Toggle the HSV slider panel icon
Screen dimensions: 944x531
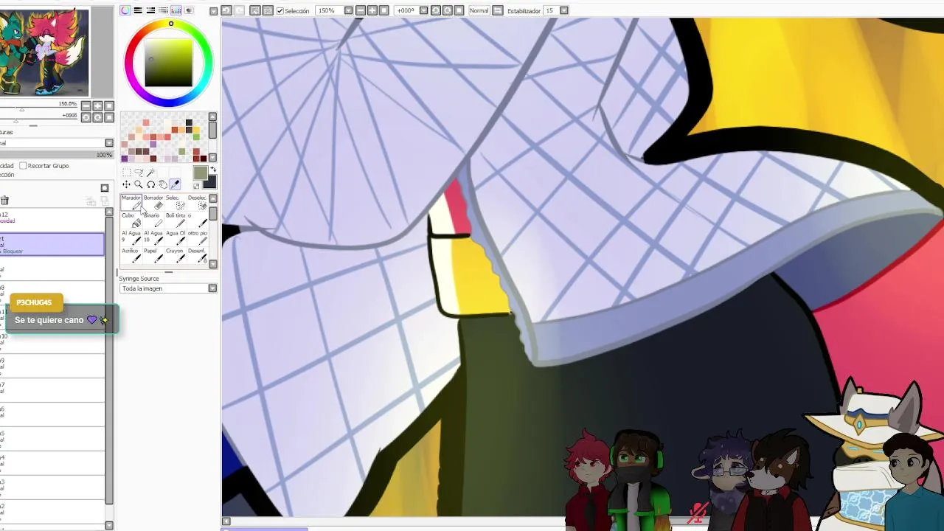point(150,10)
